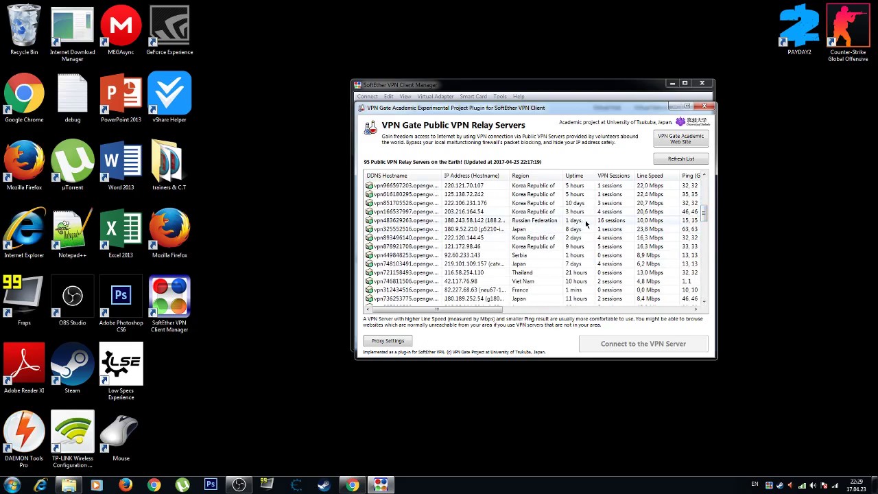The width and height of the screenshot is (878, 494).
Task: Select the PowerPoint 2013 desktop shortcut
Action: coord(121,98)
